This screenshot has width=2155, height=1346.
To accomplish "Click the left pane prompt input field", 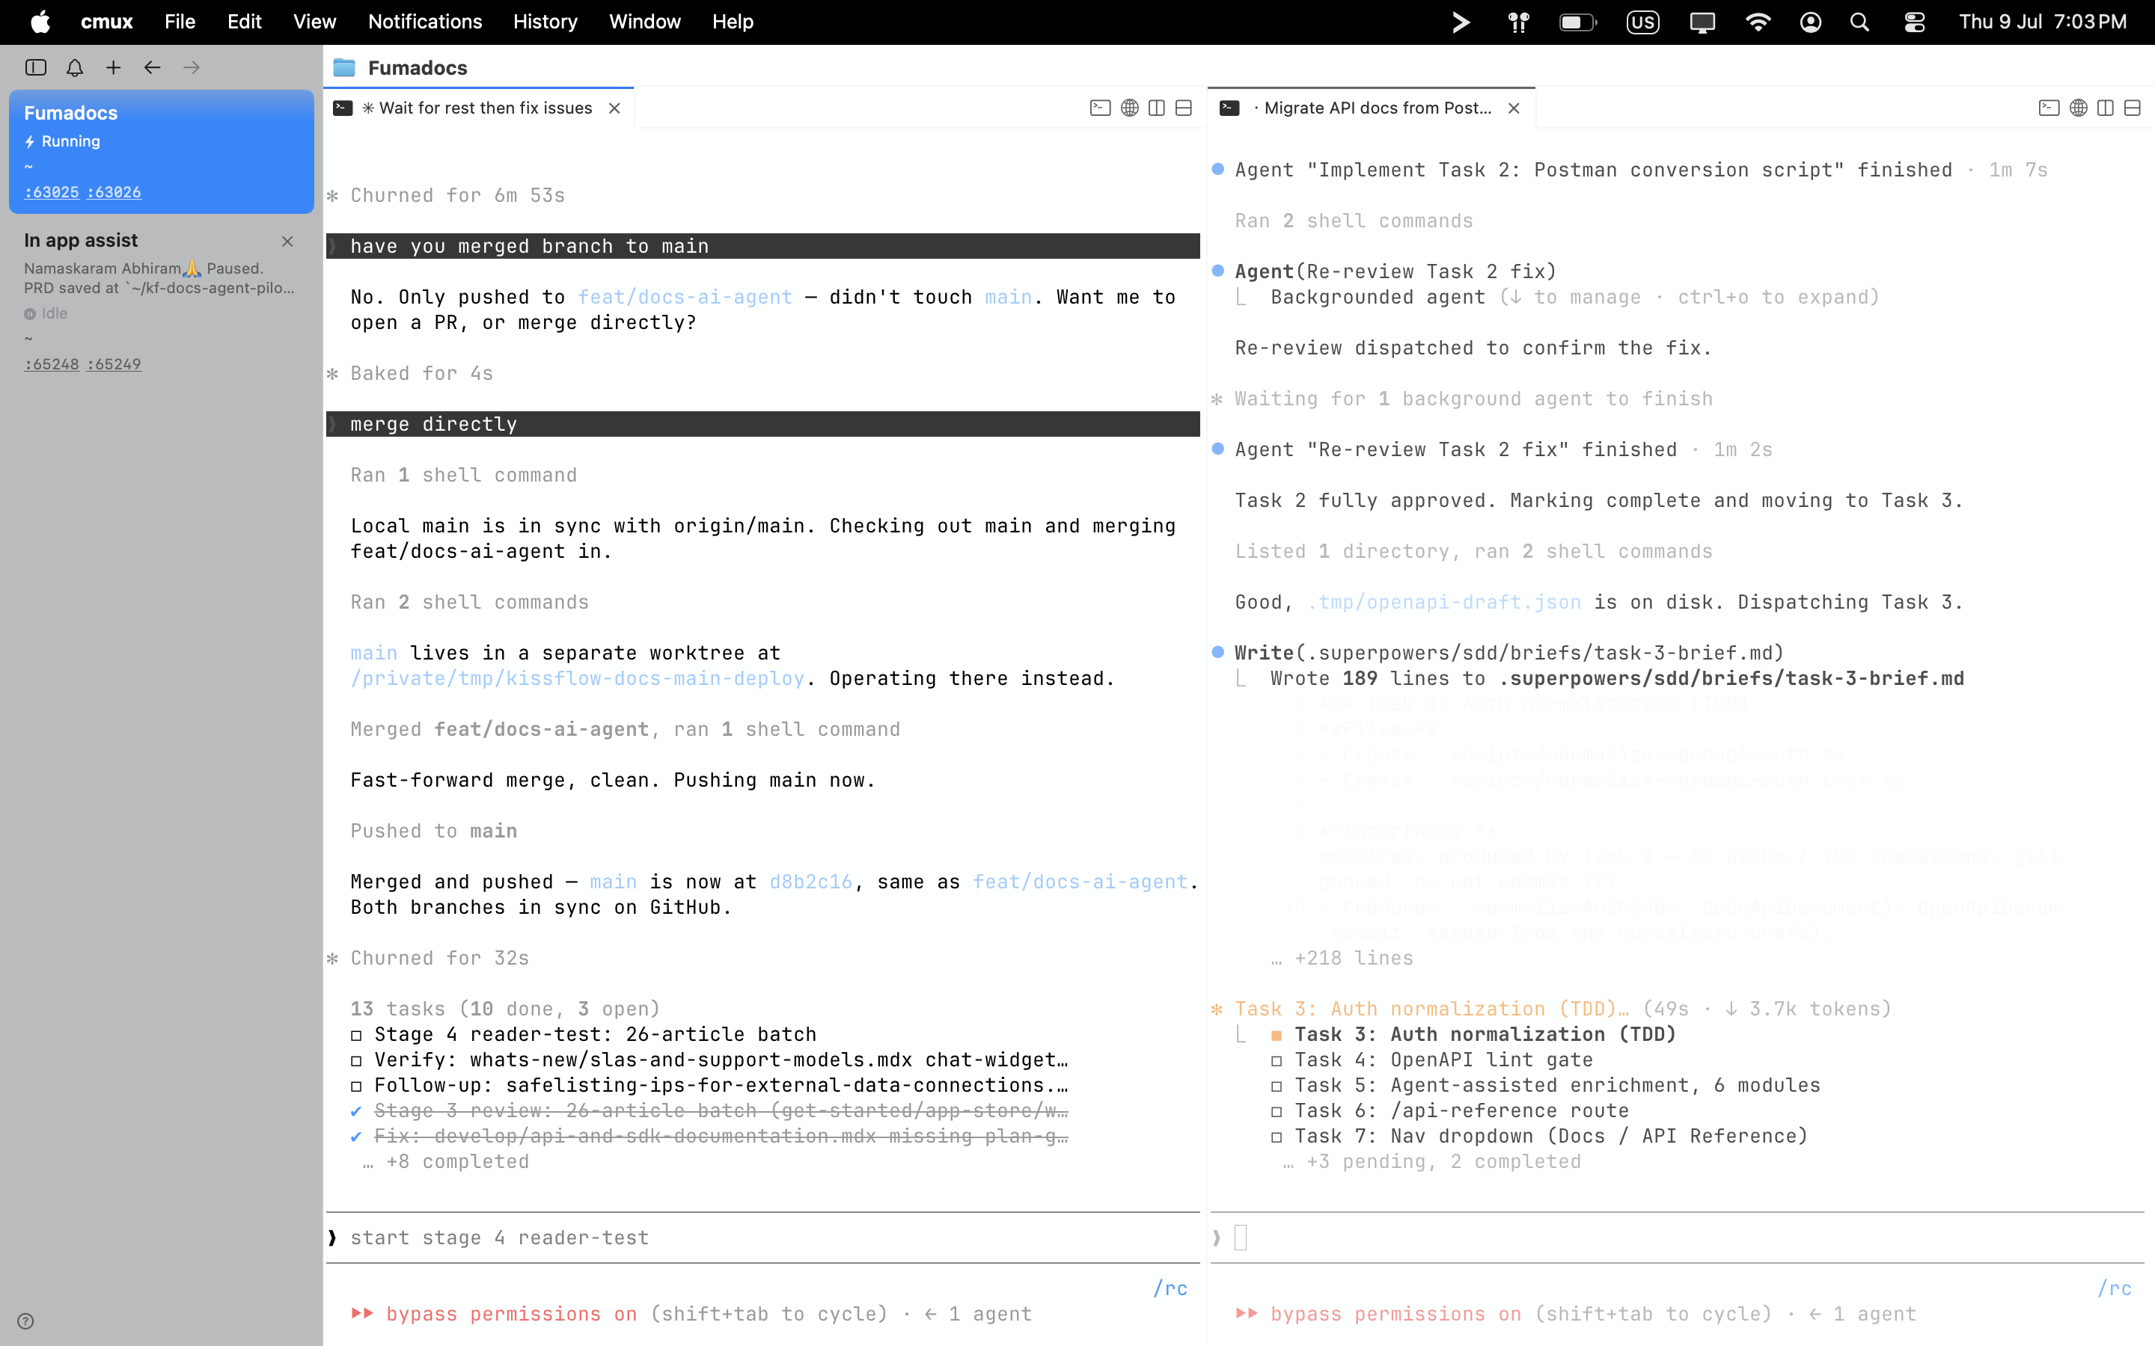I will (763, 1238).
